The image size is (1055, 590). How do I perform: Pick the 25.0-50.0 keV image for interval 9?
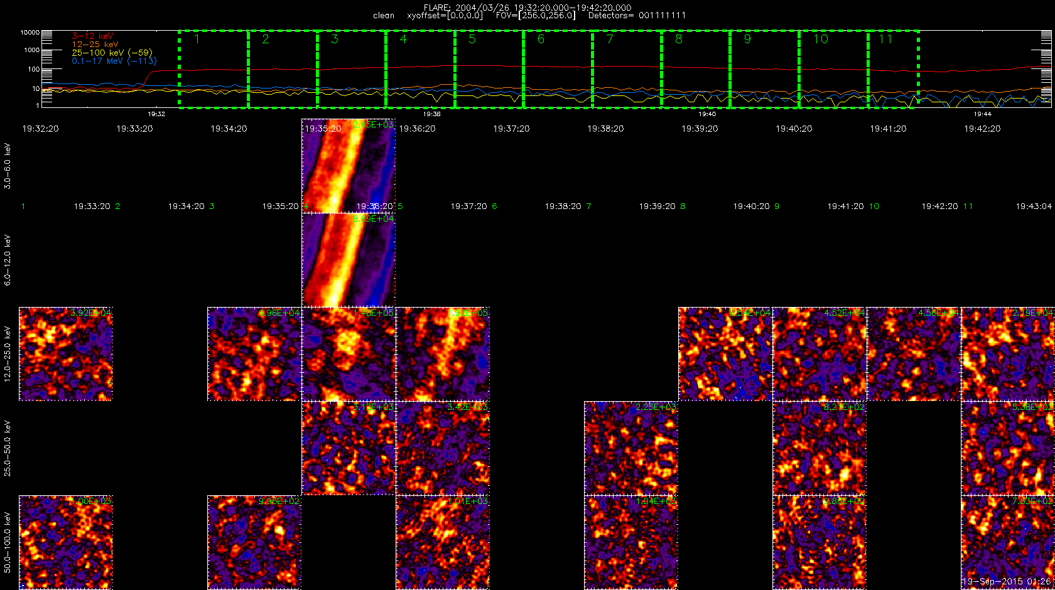click(x=820, y=448)
